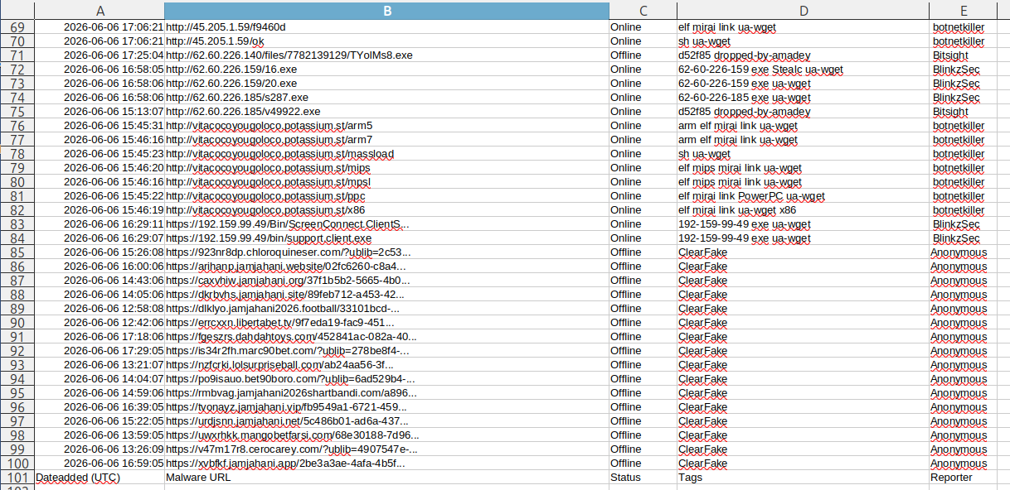Click the potassium.st/mips URL cell
Image resolution: width=1010 pixels, height=490 pixels.
tap(386, 168)
